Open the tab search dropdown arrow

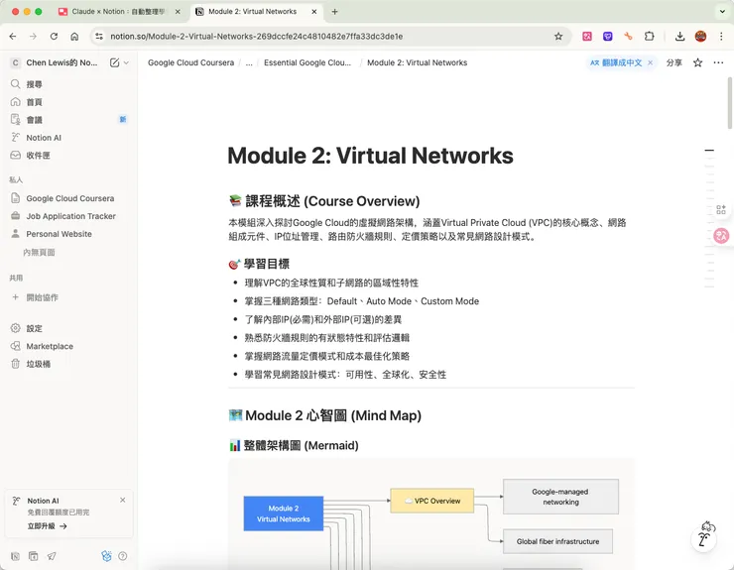(722, 12)
